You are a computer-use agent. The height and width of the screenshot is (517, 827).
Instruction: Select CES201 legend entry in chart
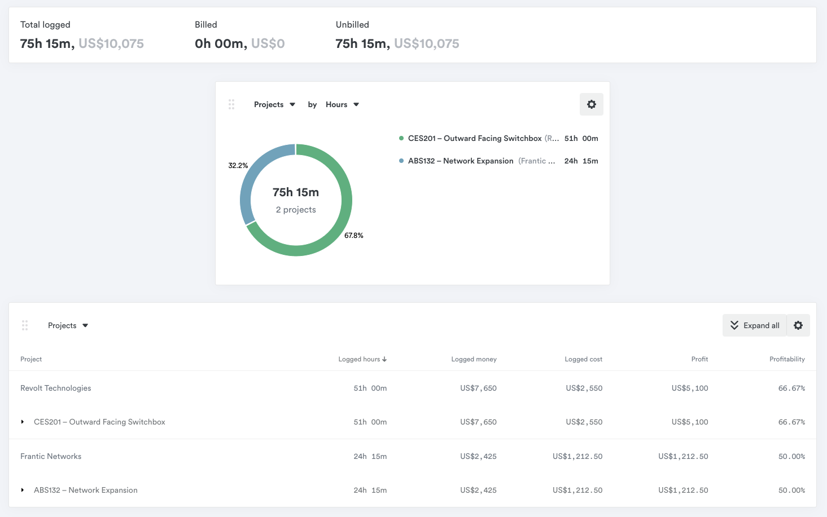(475, 138)
